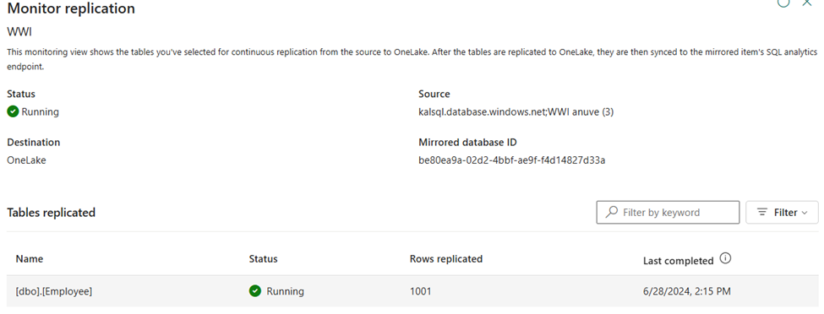Click the Mirrored database ID value

pos(512,160)
